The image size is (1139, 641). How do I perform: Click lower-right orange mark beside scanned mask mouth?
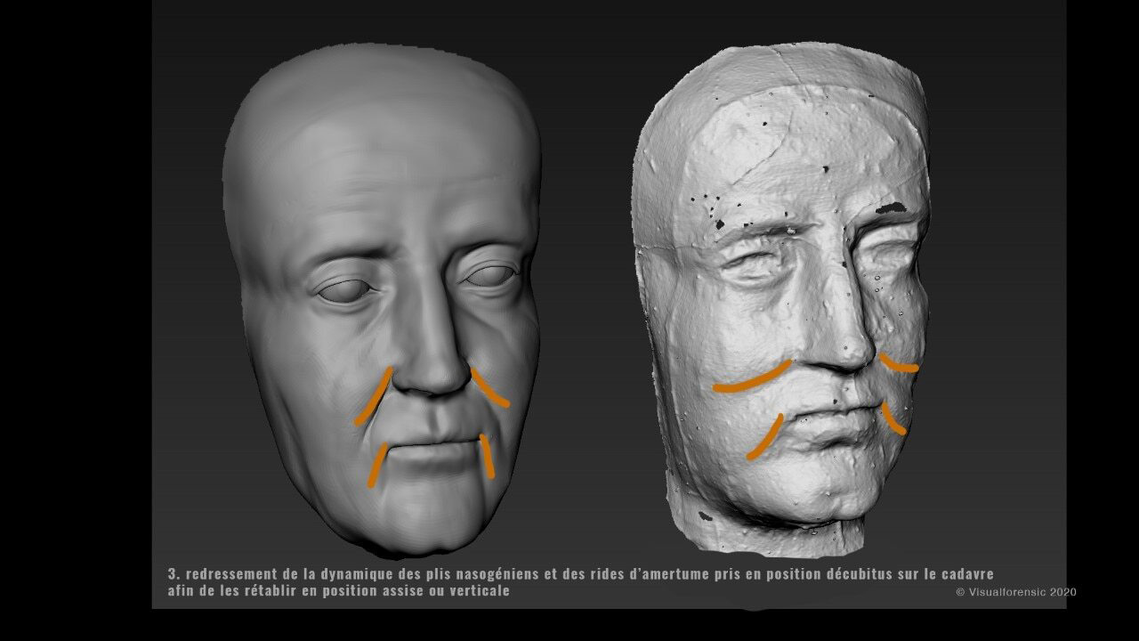(893, 418)
